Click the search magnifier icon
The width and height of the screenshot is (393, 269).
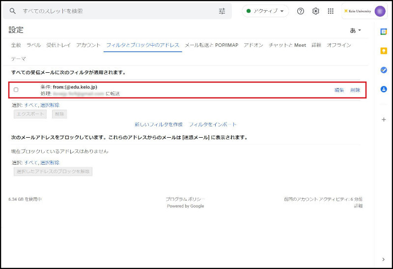coord(13,11)
